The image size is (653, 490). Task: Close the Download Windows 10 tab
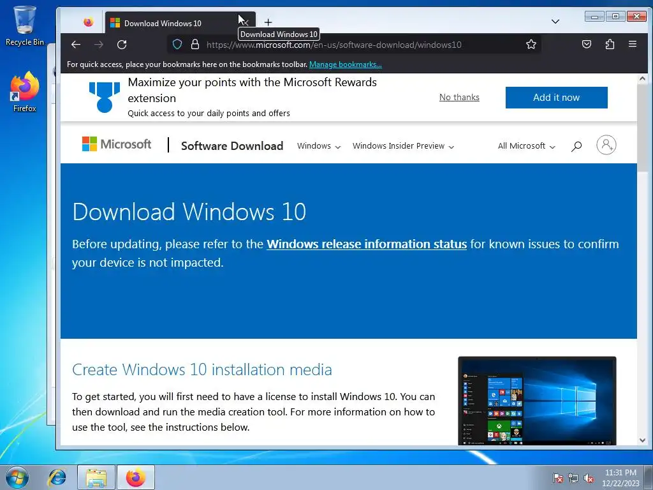point(245,22)
